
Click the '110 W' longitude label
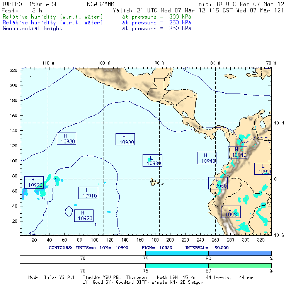[48, 63]
